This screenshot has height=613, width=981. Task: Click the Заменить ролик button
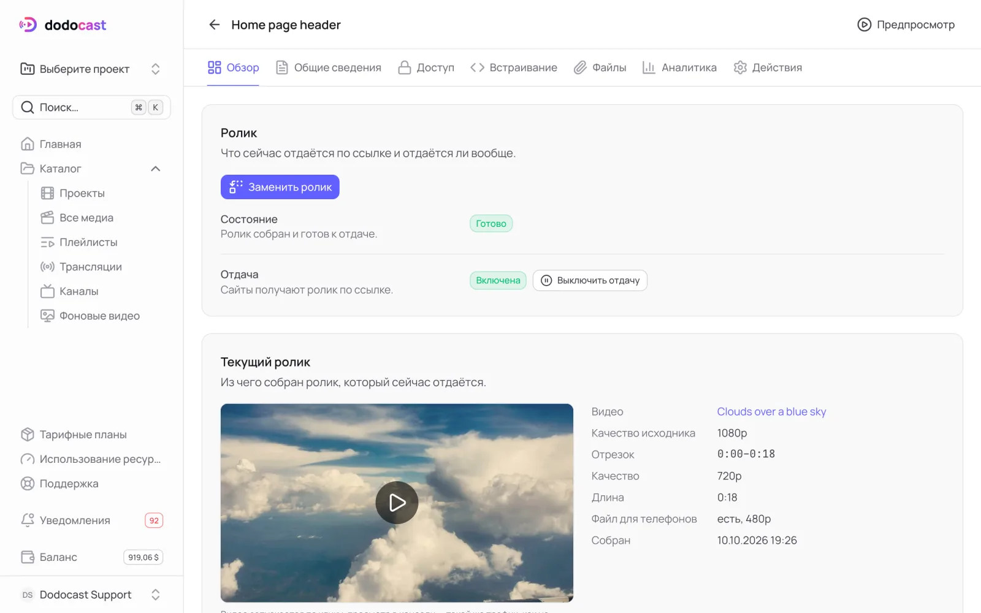point(280,187)
